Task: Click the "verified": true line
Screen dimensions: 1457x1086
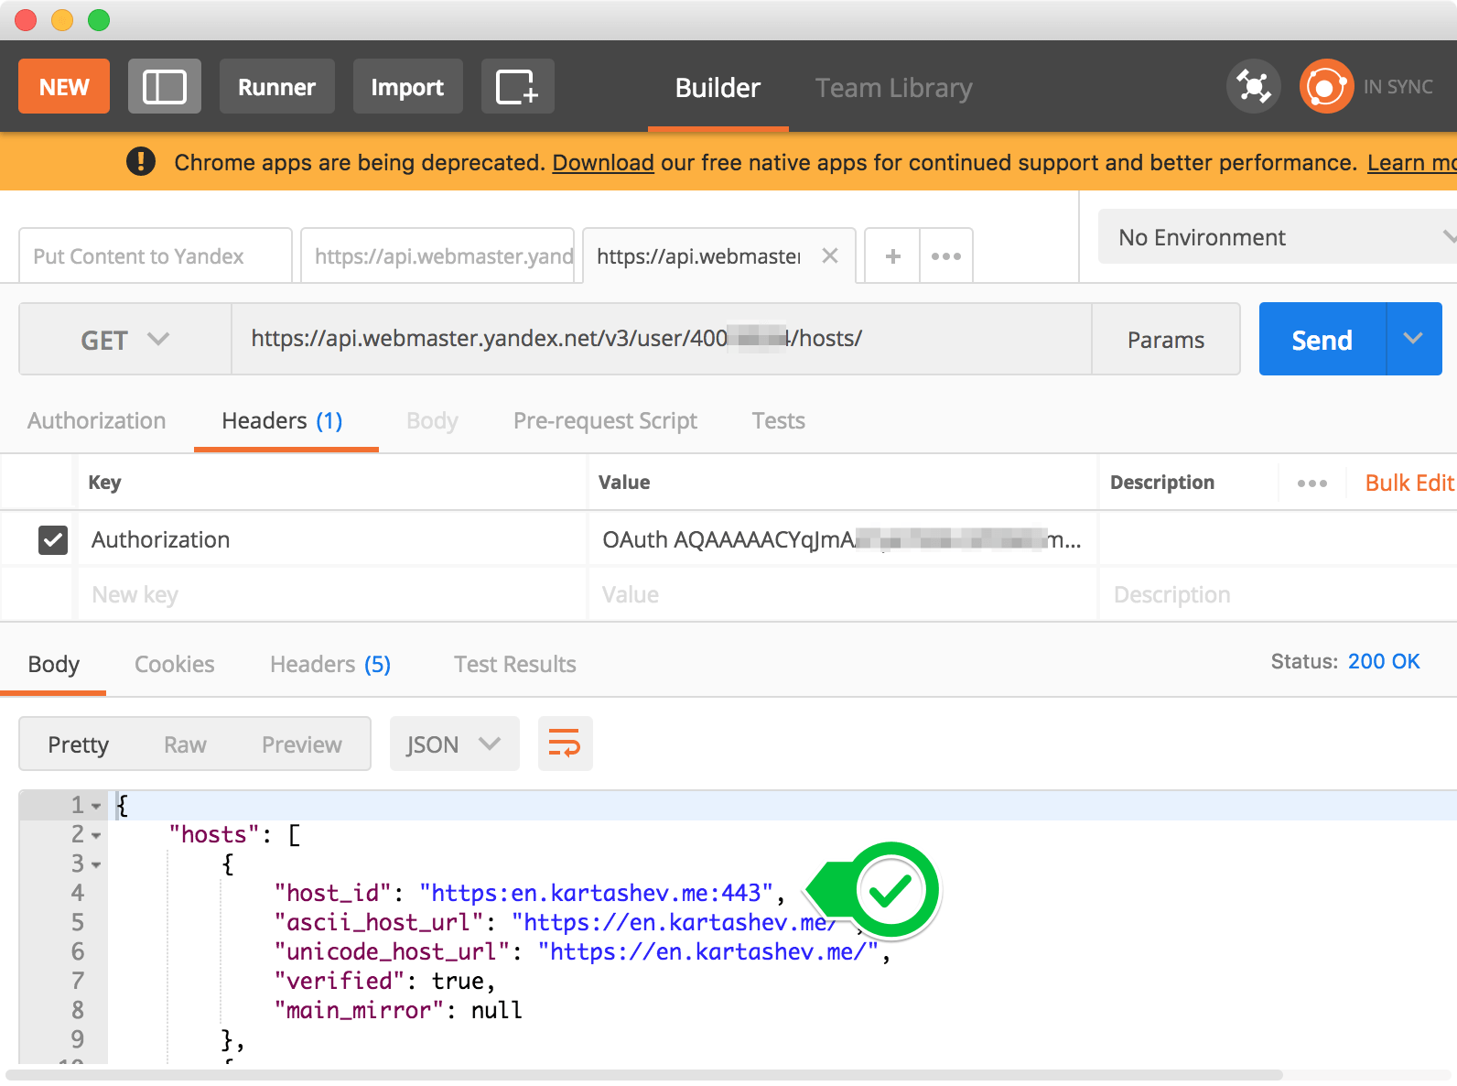Action: click(384, 981)
